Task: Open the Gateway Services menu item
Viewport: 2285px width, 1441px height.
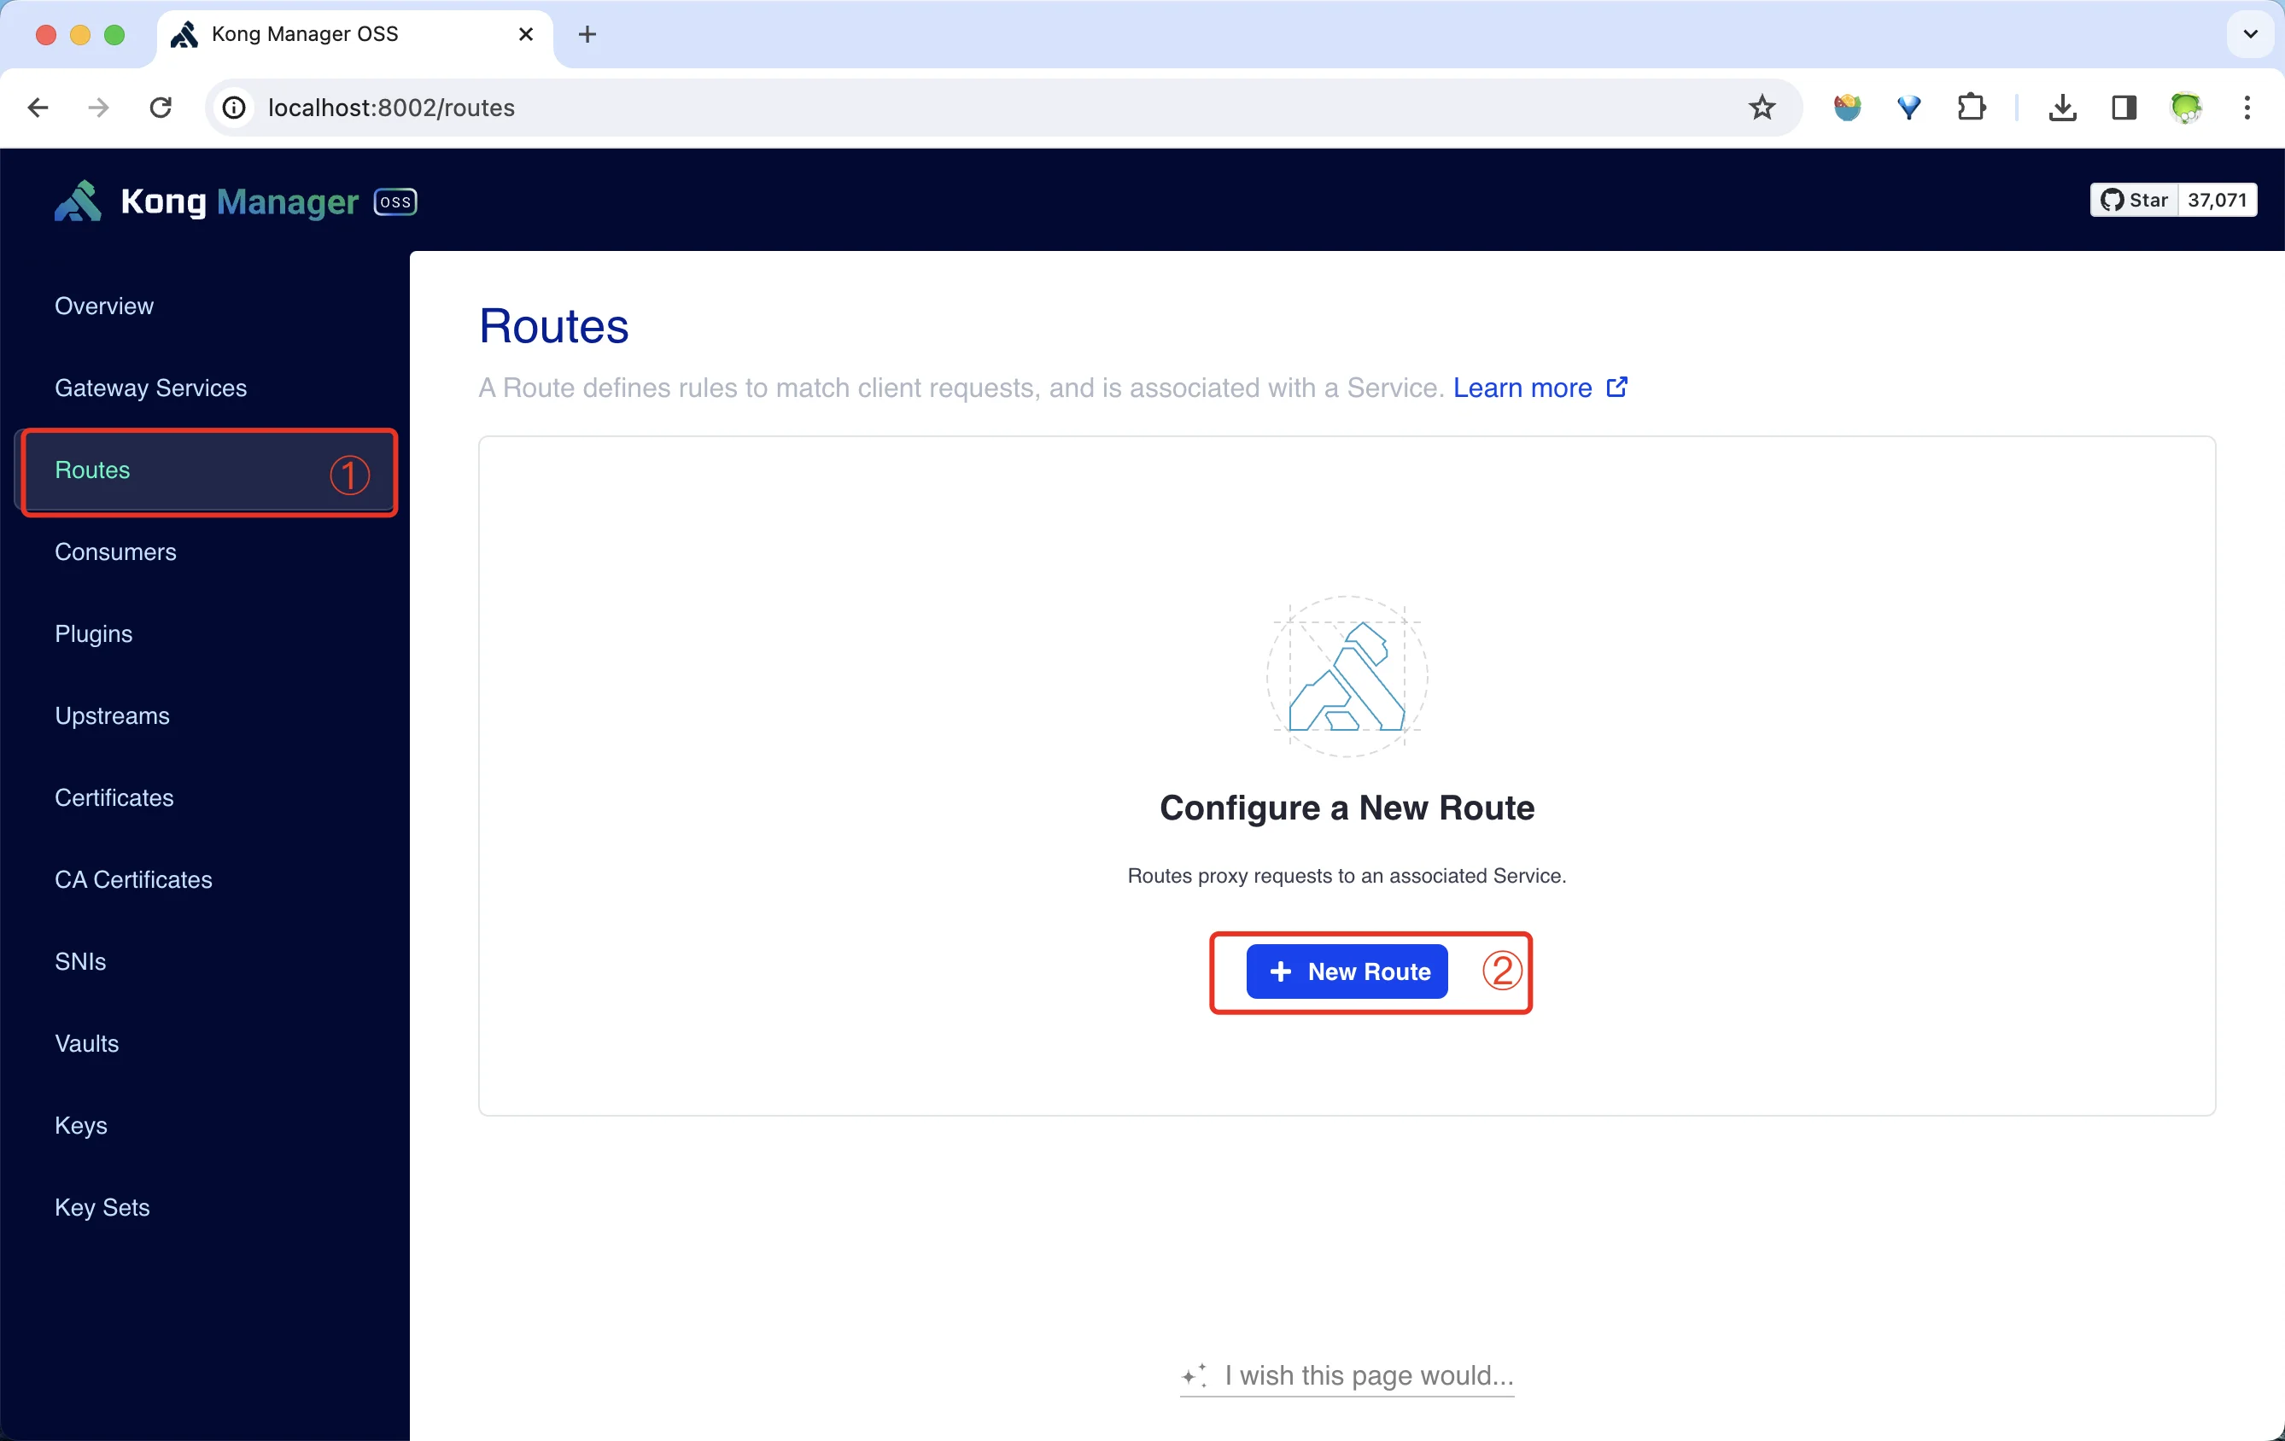Action: pos(151,387)
